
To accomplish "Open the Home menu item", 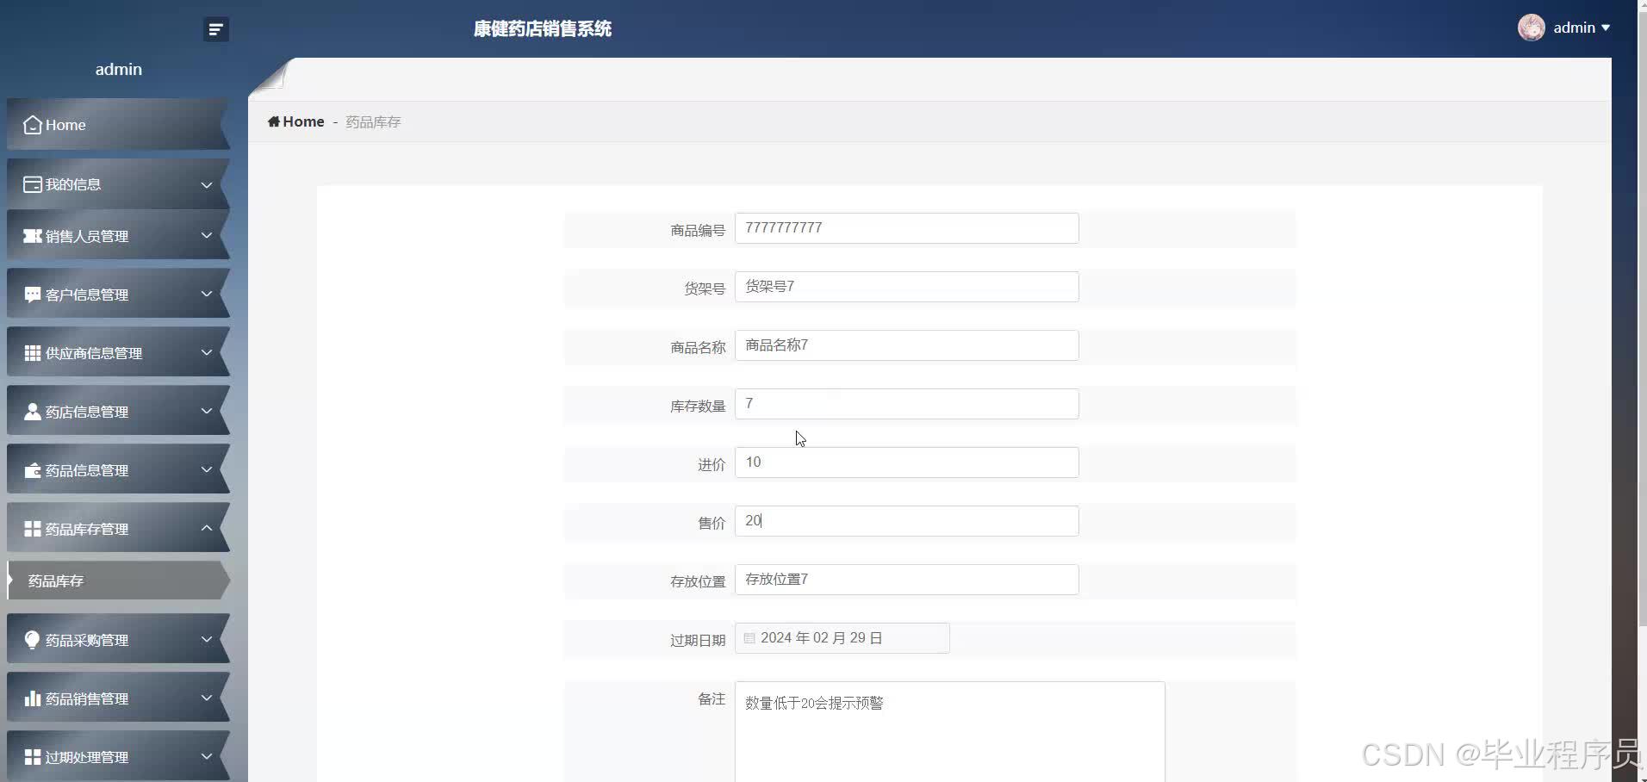I will tap(118, 125).
